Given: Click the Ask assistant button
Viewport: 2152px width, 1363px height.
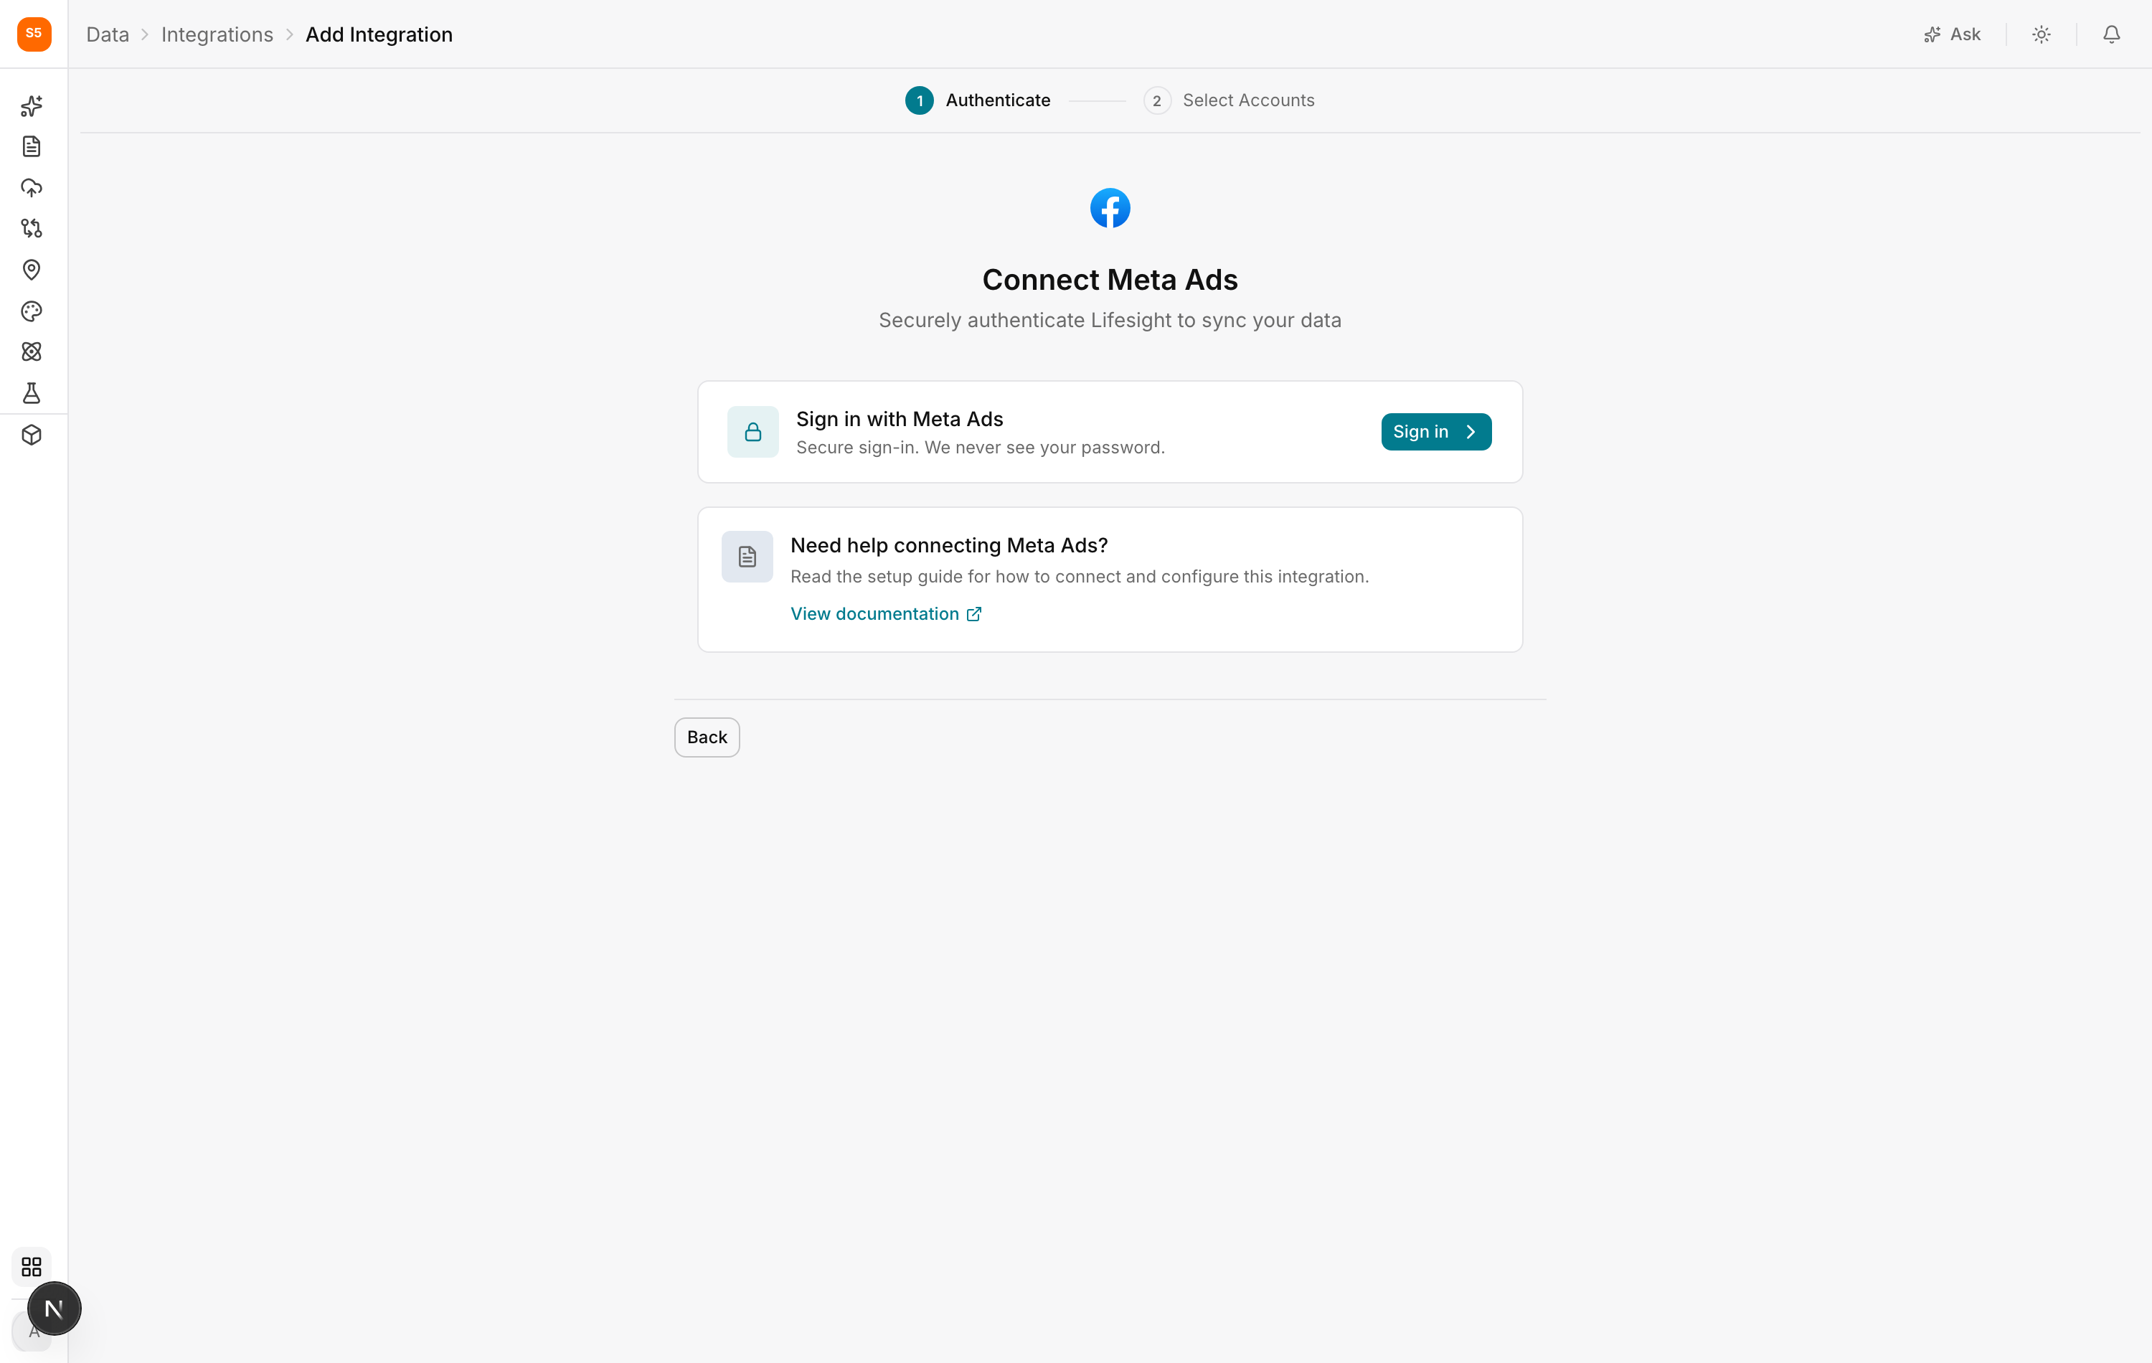Looking at the screenshot, I should point(1953,34).
